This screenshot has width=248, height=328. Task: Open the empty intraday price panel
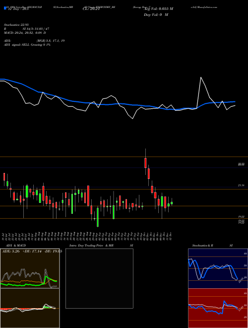click(x=99, y=278)
